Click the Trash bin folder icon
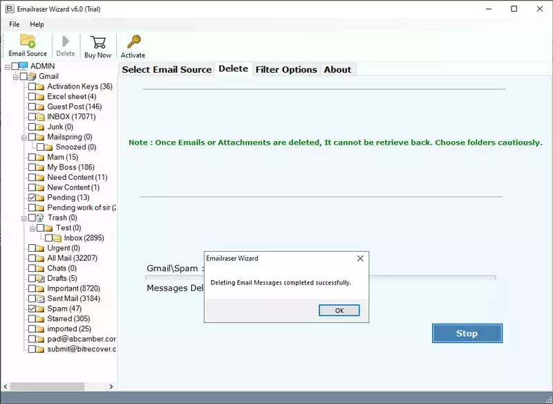553x404 pixels. (40, 218)
